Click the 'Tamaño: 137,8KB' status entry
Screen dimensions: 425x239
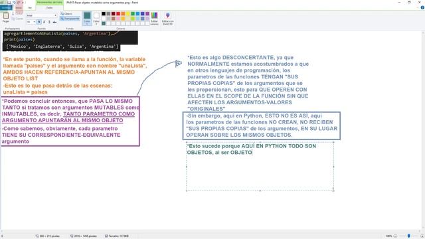[117, 236]
